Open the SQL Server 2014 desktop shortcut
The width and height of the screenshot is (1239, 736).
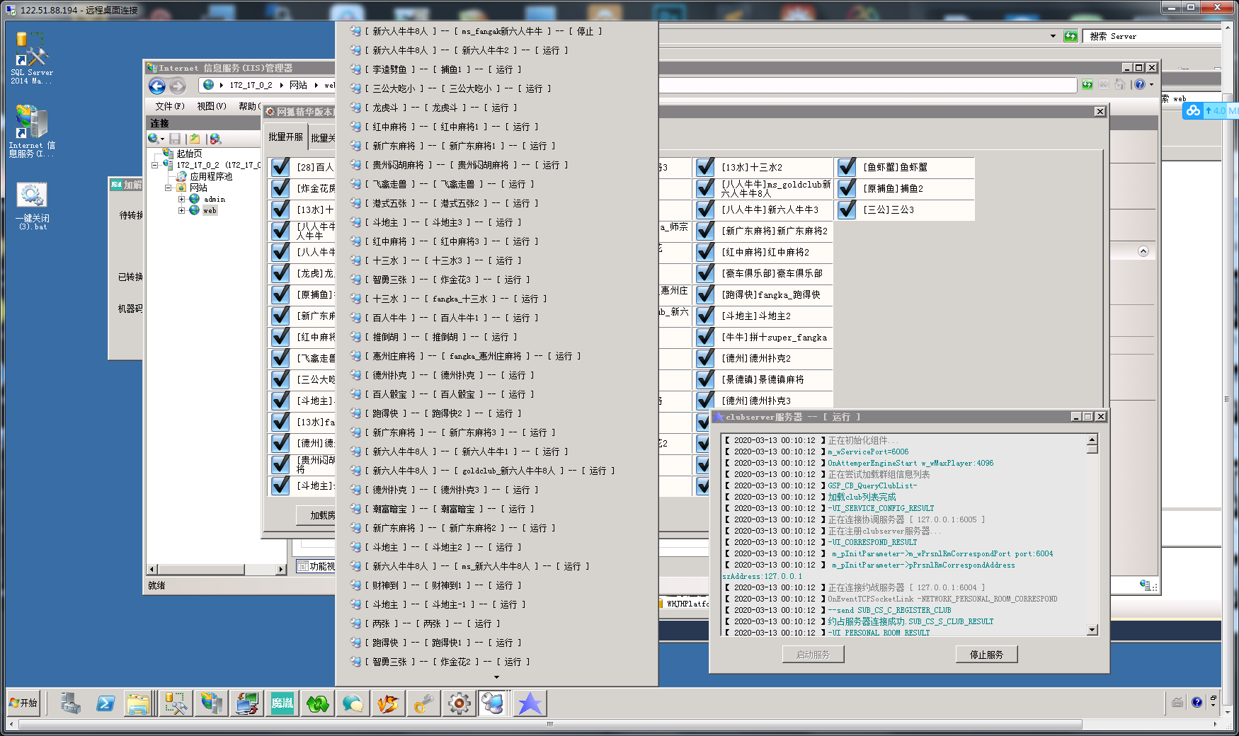tap(31, 58)
